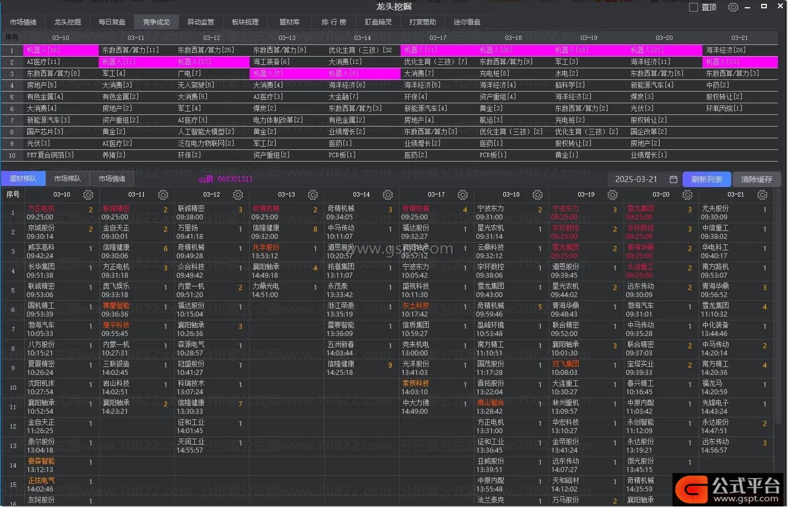This screenshot has width=789, height=508.
Task: Open the gear for the lower 03-13 column
Action: pos(313,195)
